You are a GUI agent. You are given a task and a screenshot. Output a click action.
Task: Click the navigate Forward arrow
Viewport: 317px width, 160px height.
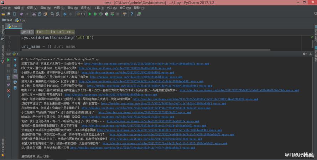[x=71, y=14]
